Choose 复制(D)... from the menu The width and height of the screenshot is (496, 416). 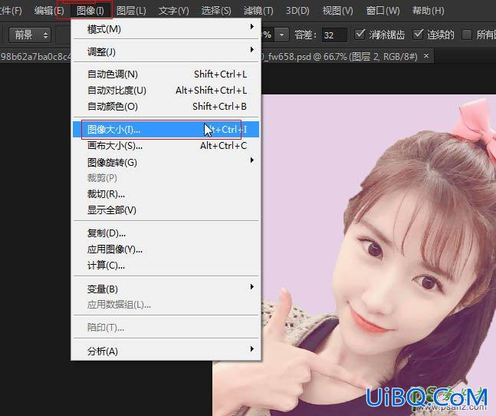pos(166,233)
